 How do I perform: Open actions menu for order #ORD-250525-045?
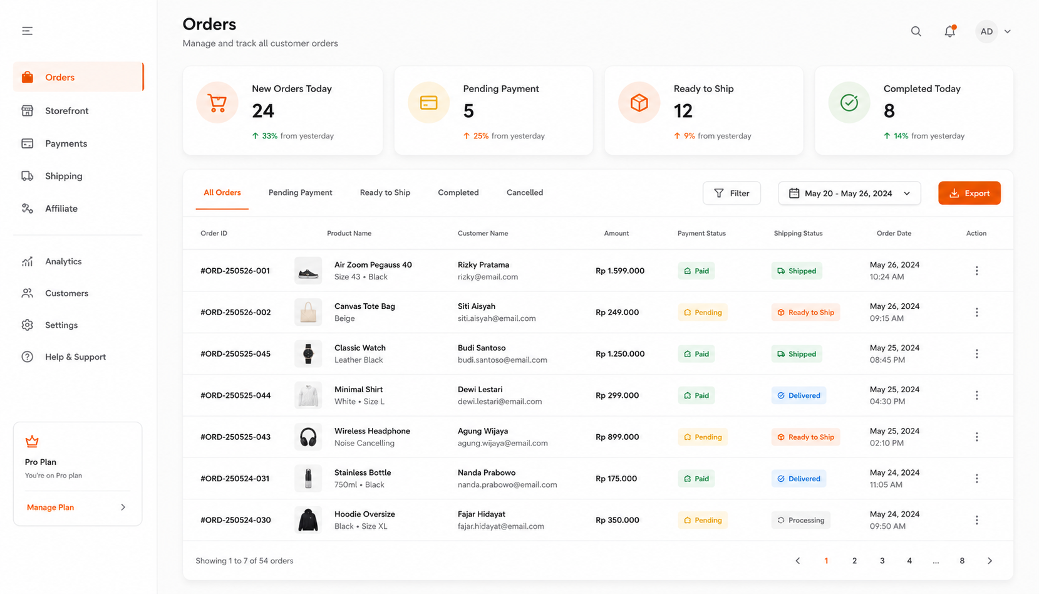[976, 354]
